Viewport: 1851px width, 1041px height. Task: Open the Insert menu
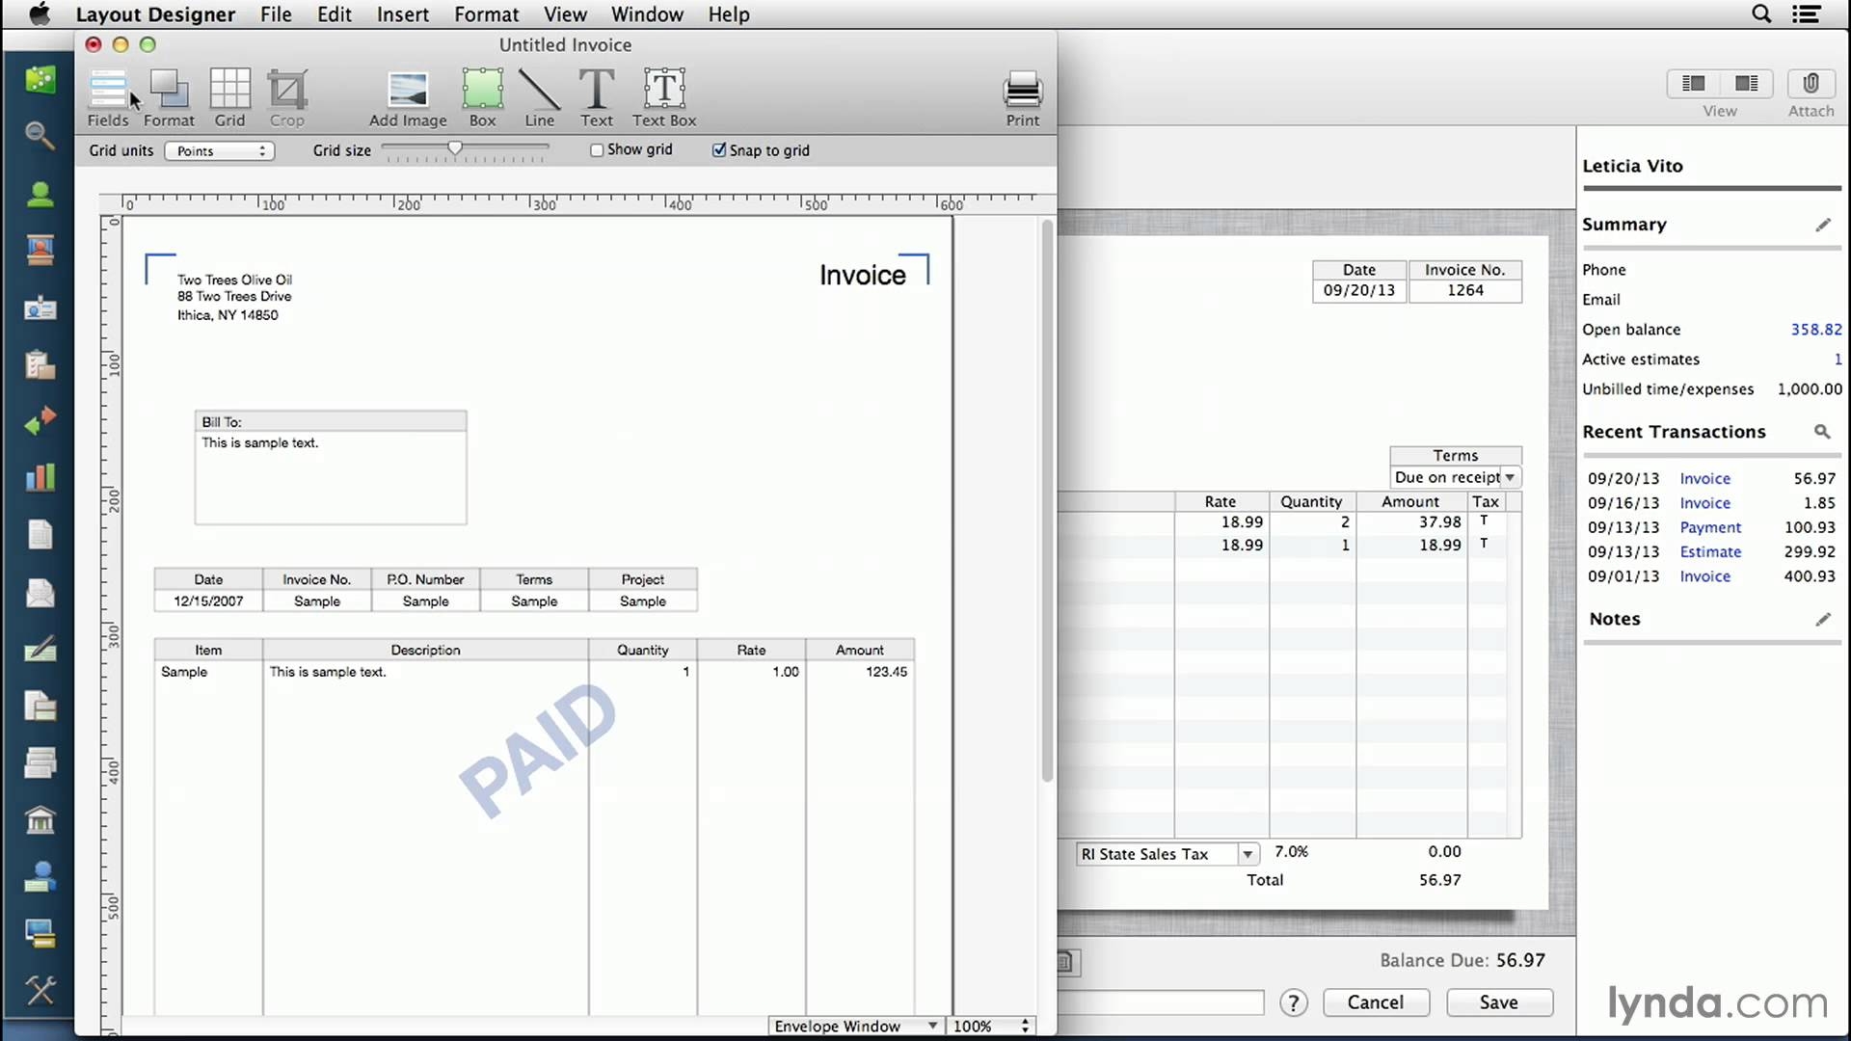(x=403, y=14)
